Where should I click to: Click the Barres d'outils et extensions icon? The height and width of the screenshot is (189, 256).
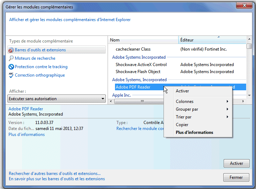(x=11, y=50)
